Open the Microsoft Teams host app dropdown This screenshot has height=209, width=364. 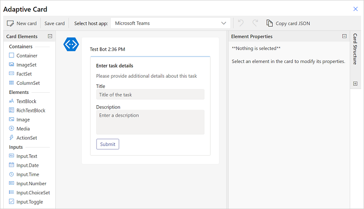[171, 23]
